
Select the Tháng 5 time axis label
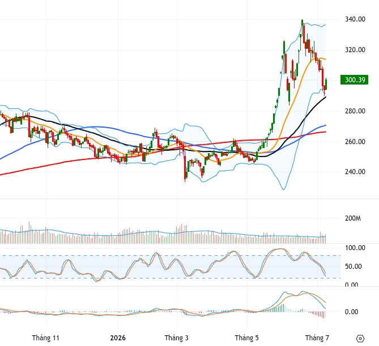[x=247, y=337]
